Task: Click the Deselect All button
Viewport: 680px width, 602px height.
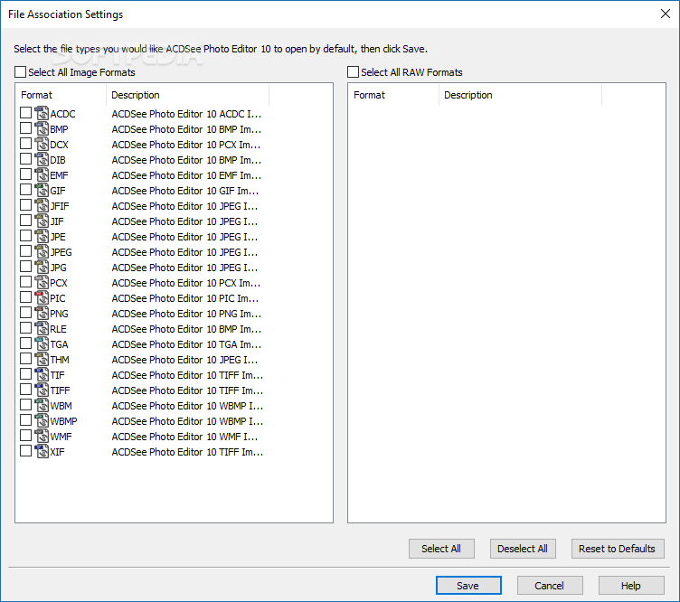Action: pos(523,549)
